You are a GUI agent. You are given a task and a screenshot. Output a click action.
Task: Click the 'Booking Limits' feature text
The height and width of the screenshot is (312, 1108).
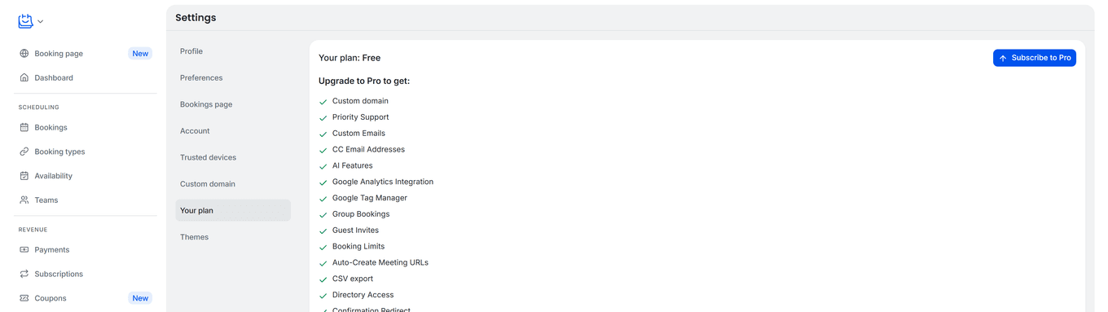(358, 246)
